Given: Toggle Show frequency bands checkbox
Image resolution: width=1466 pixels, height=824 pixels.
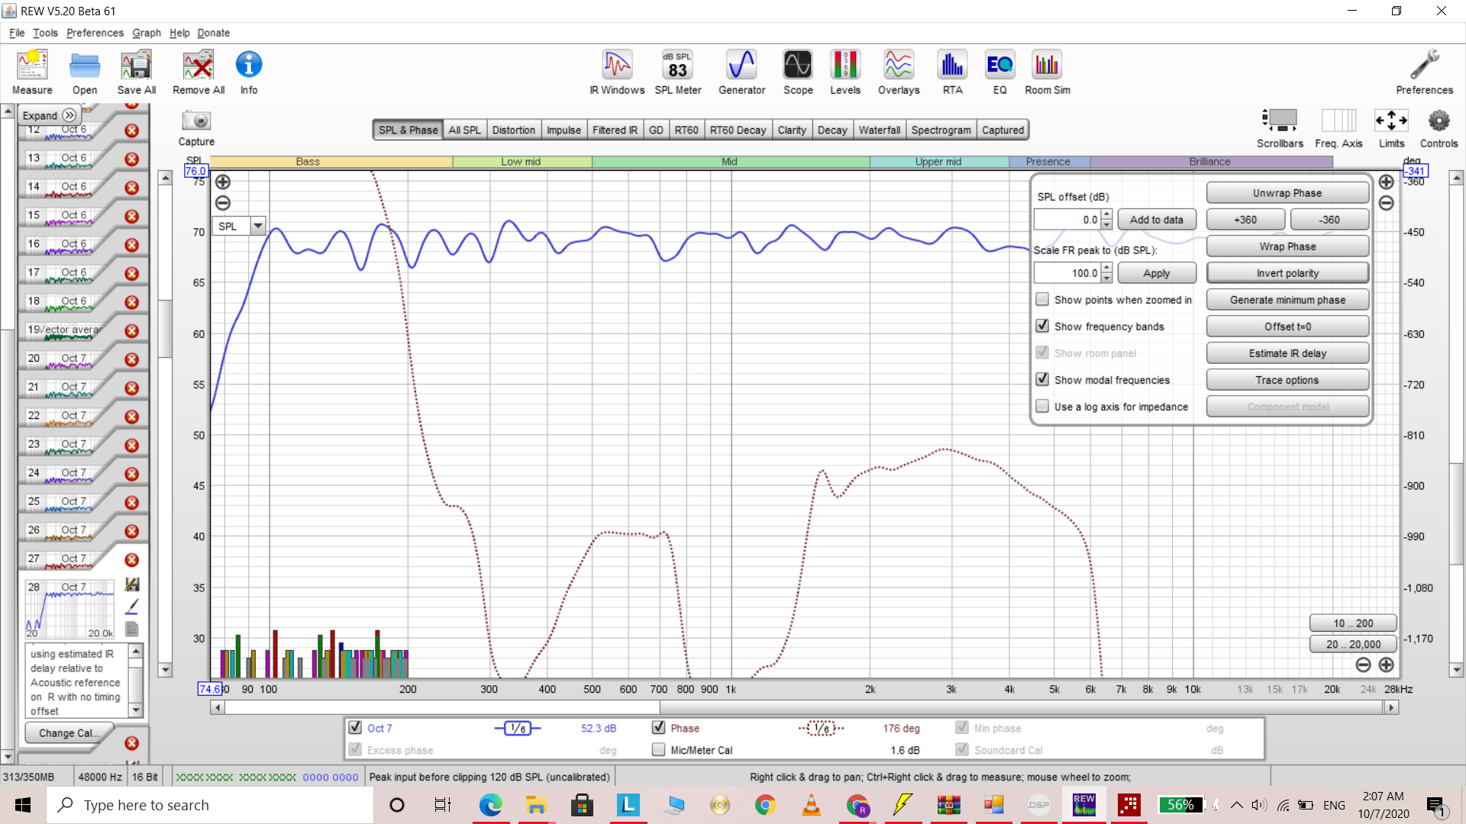Looking at the screenshot, I should coord(1042,326).
